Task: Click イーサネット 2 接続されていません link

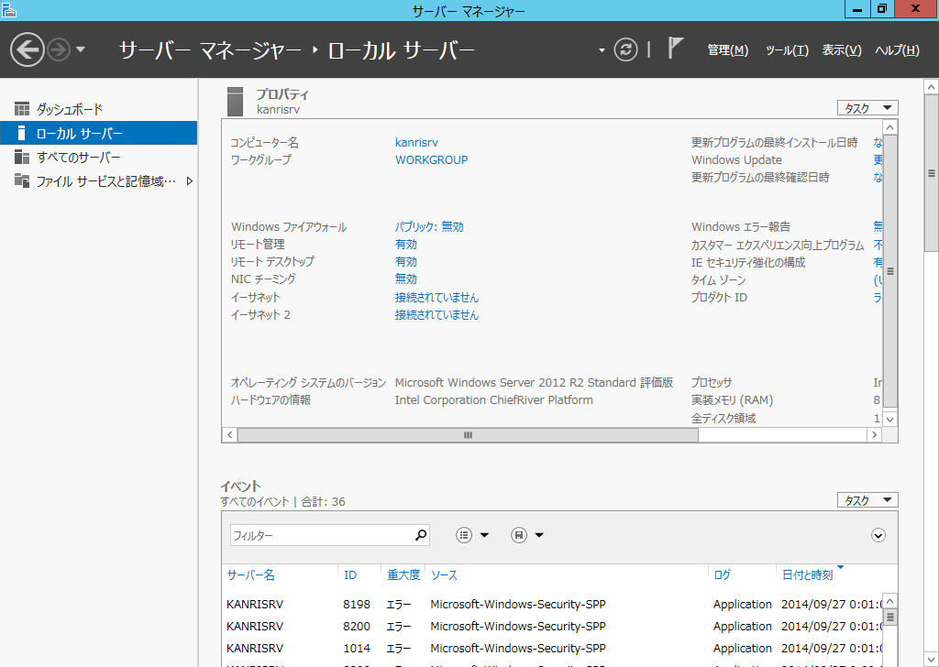Action: [436, 314]
